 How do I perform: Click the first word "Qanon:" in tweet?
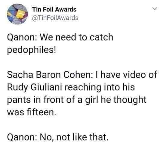22,37
